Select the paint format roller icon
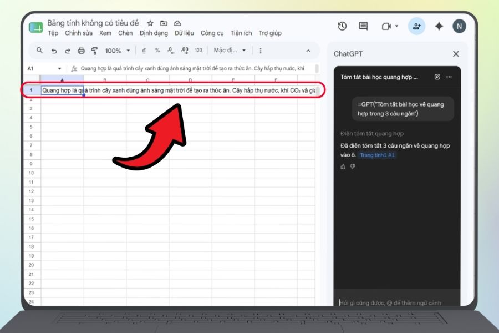 click(94, 51)
